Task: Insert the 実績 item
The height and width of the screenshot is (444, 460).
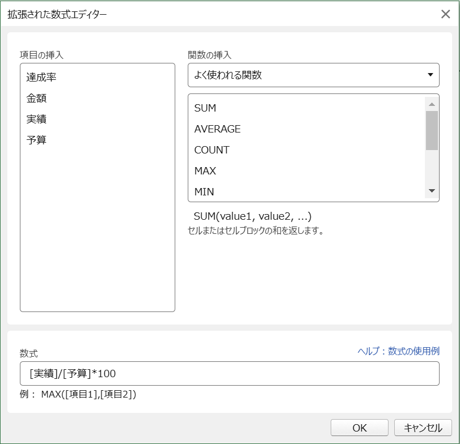Action: [36, 119]
